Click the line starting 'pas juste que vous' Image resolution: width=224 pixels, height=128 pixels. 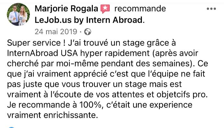(x=94, y=84)
